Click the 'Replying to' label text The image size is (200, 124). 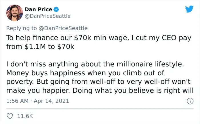pyautogui.click(x=21, y=28)
